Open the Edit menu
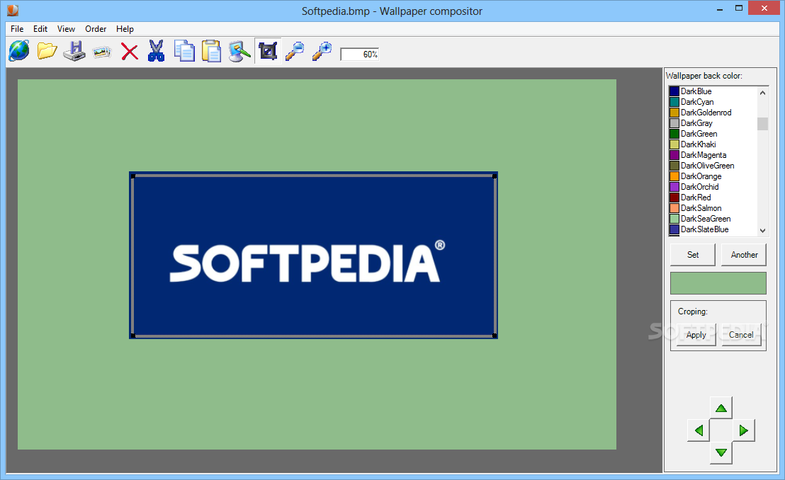The width and height of the screenshot is (785, 480). click(40, 29)
